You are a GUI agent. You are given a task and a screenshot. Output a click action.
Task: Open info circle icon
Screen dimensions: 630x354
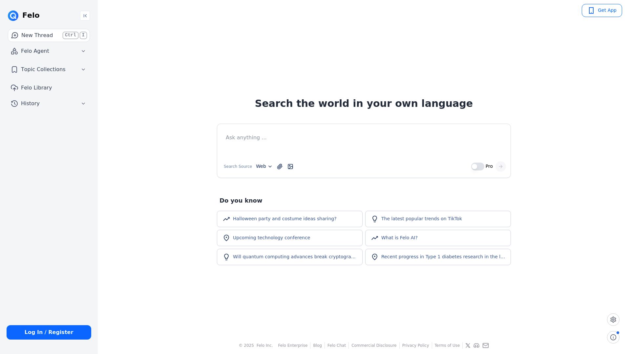(x=613, y=337)
